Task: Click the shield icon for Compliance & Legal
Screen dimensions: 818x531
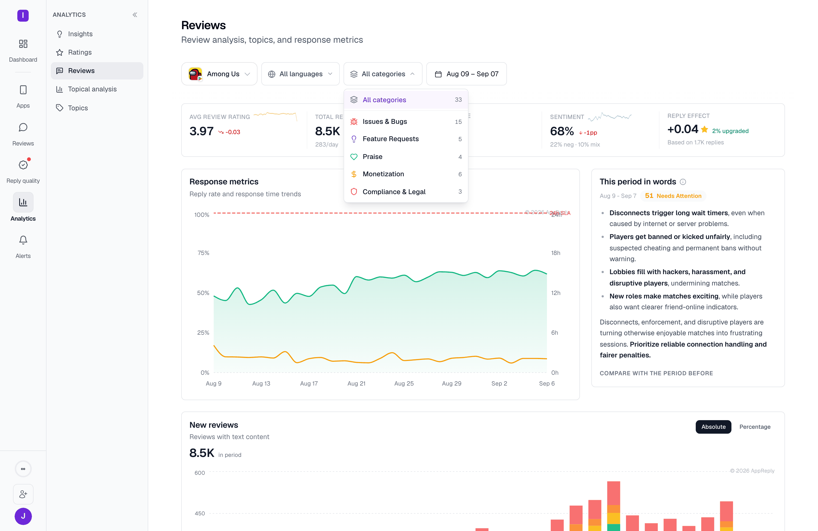Action: [354, 192]
